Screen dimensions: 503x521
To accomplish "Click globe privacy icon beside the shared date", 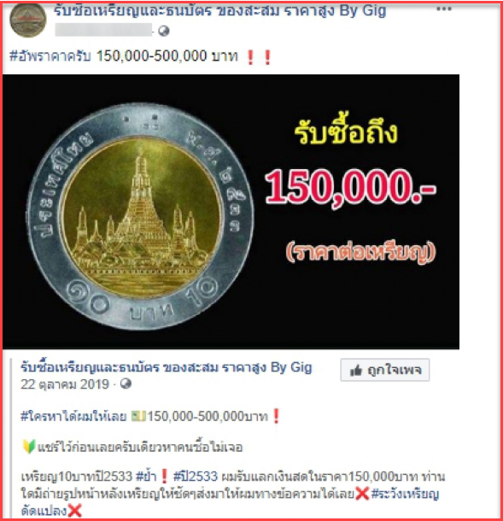I will [126, 383].
